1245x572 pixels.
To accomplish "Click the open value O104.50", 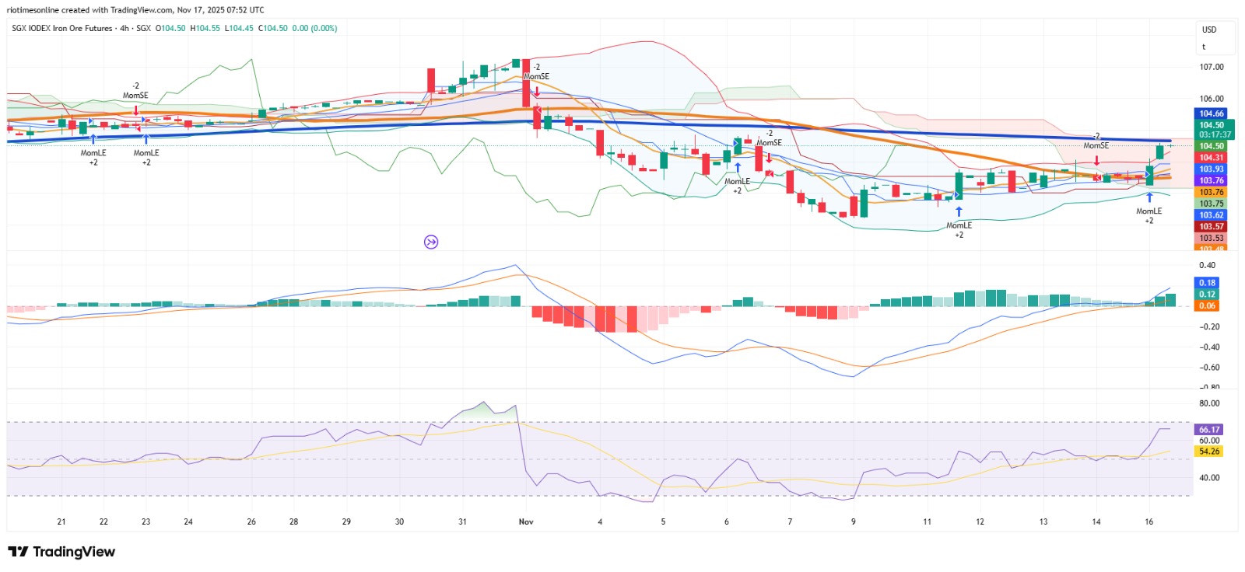I will click(x=170, y=28).
